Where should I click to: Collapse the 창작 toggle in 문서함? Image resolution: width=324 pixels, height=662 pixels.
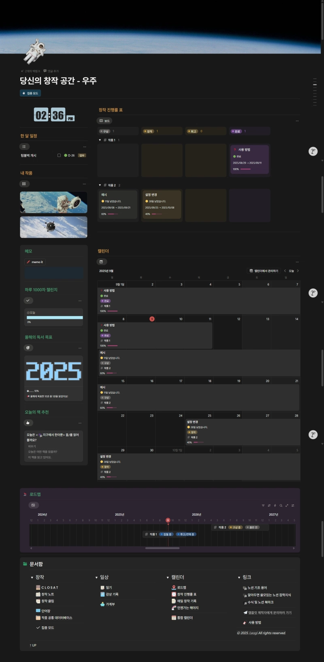[32, 577]
